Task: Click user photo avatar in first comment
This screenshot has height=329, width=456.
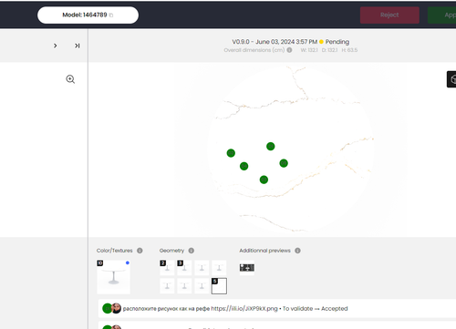Action: (x=116, y=308)
